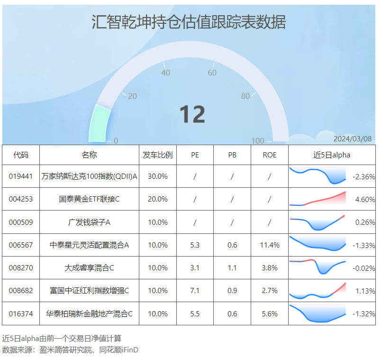This screenshot has height=359, width=381.
Task: Select 中泰星元灵活配置混合A fund name
Action: 89,245
